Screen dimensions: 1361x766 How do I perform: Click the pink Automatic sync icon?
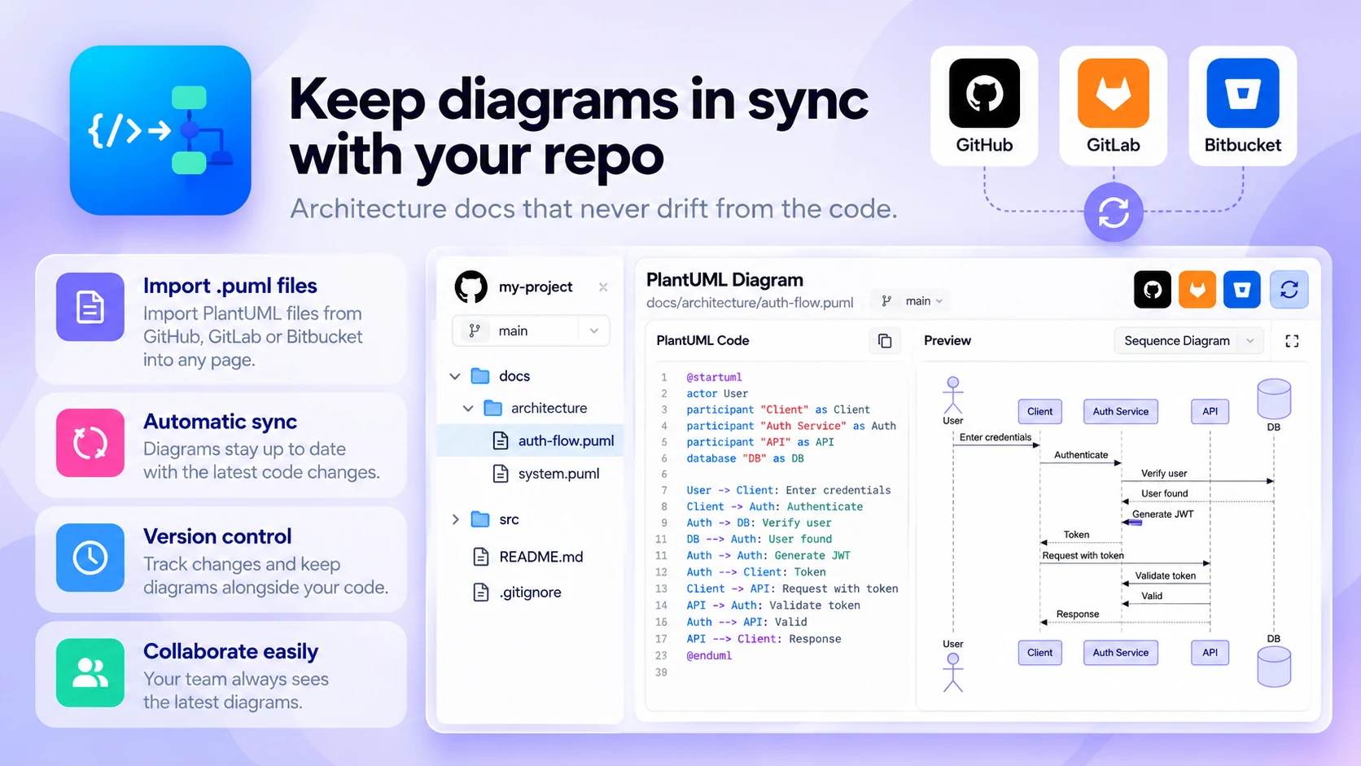tap(90, 443)
